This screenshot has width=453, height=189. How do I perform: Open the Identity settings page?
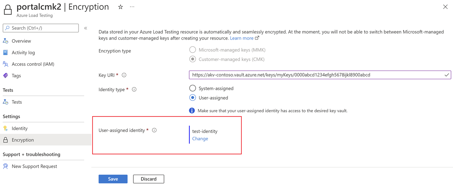pos(20,128)
